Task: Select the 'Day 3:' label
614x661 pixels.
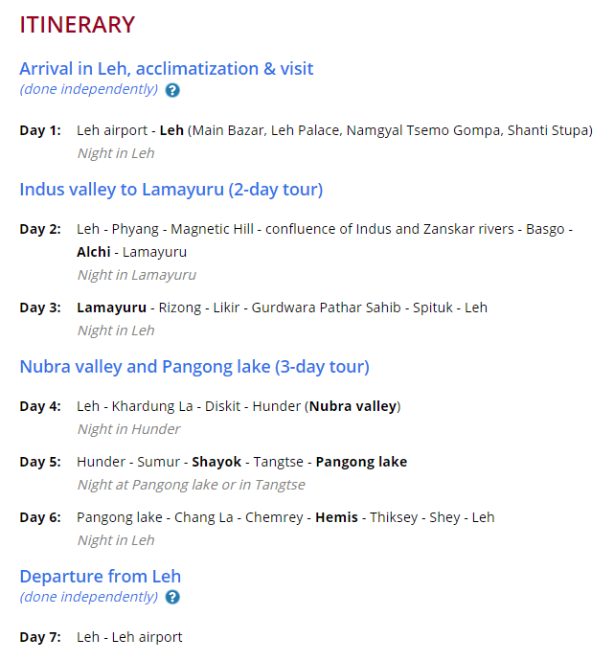Action: (40, 308)
